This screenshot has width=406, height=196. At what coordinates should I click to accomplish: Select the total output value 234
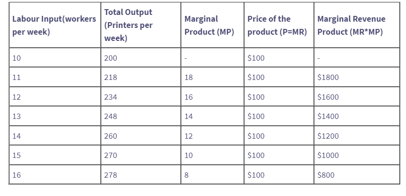111,97
